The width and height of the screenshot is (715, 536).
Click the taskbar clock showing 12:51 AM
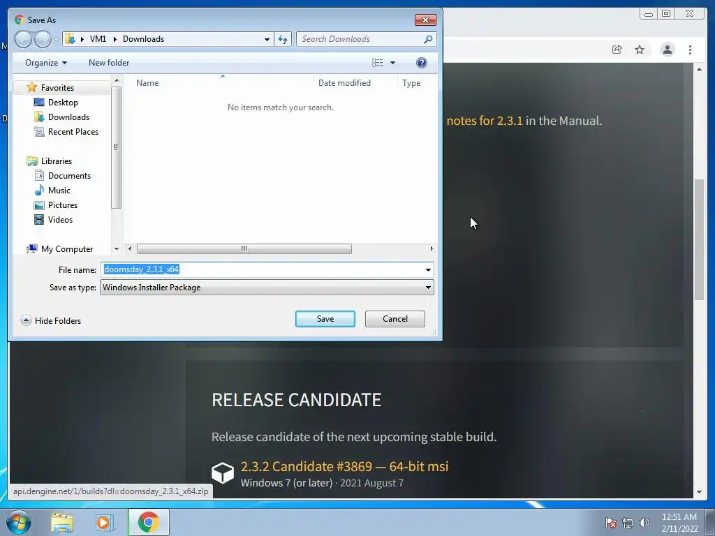tap(679, 523)
